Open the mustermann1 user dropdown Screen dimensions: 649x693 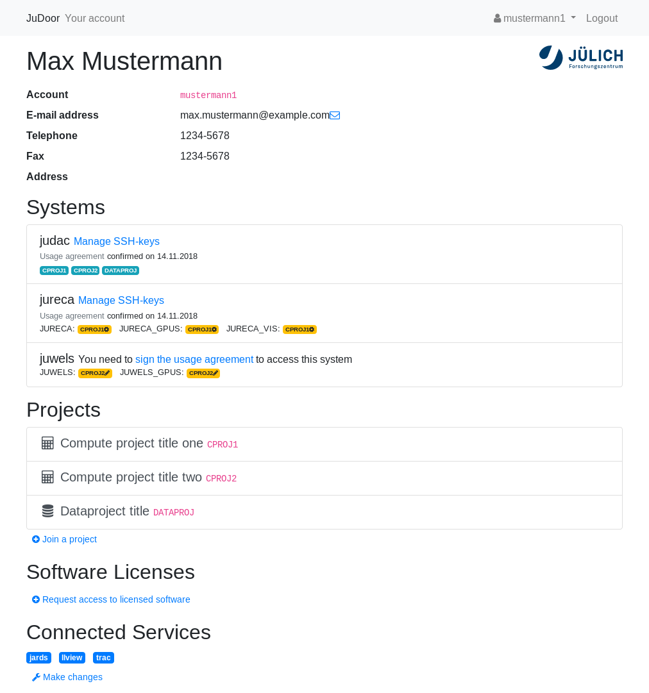(x=535, y=18)
